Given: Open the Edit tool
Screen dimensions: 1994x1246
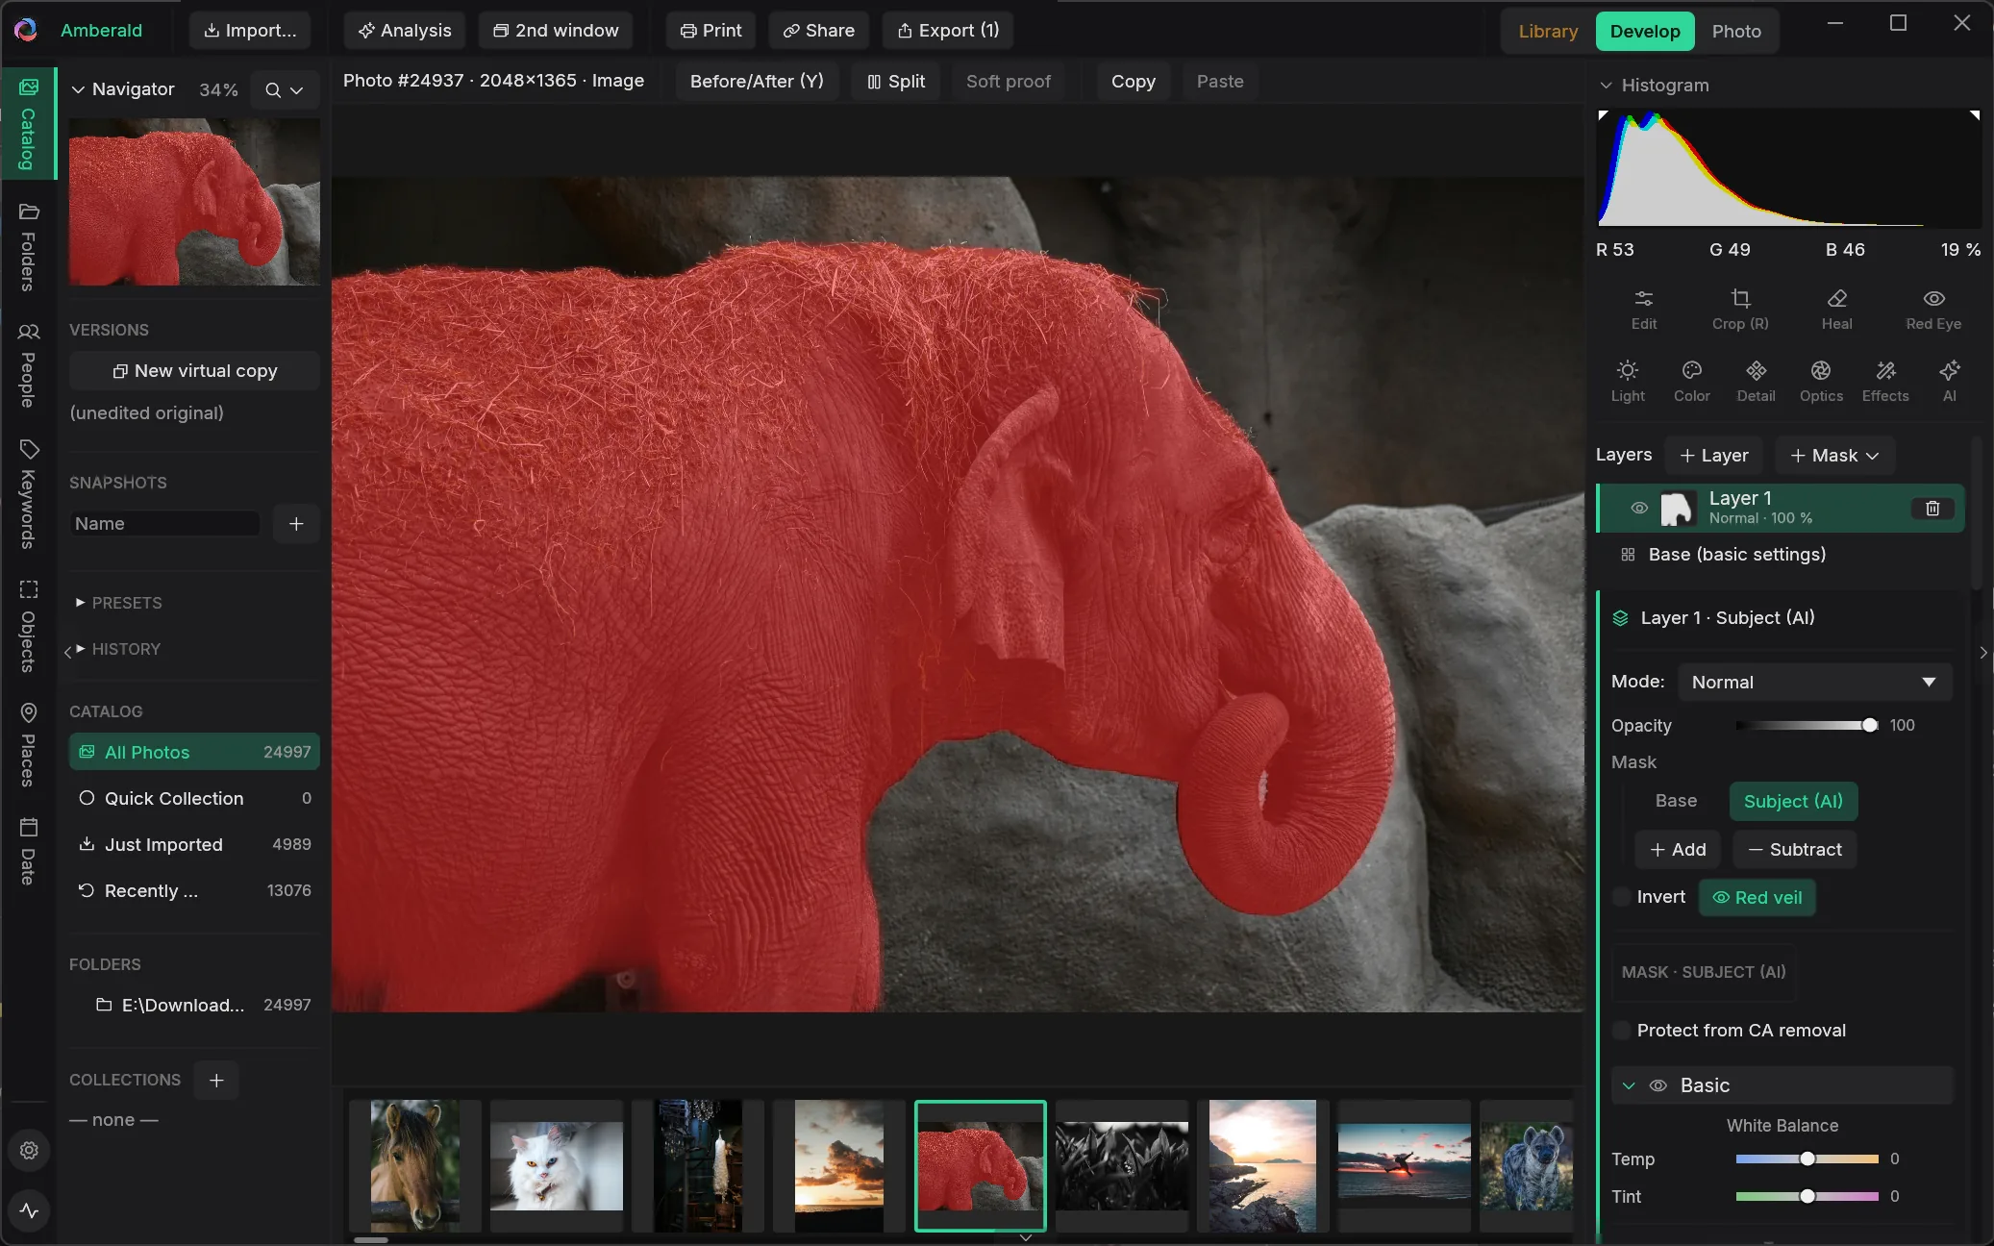Looking at the screenshot, I should [x=1644, y=310].
